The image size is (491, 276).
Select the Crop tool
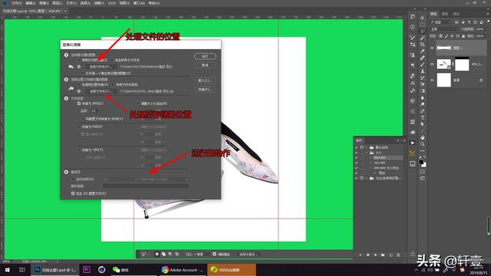[423, 44]
